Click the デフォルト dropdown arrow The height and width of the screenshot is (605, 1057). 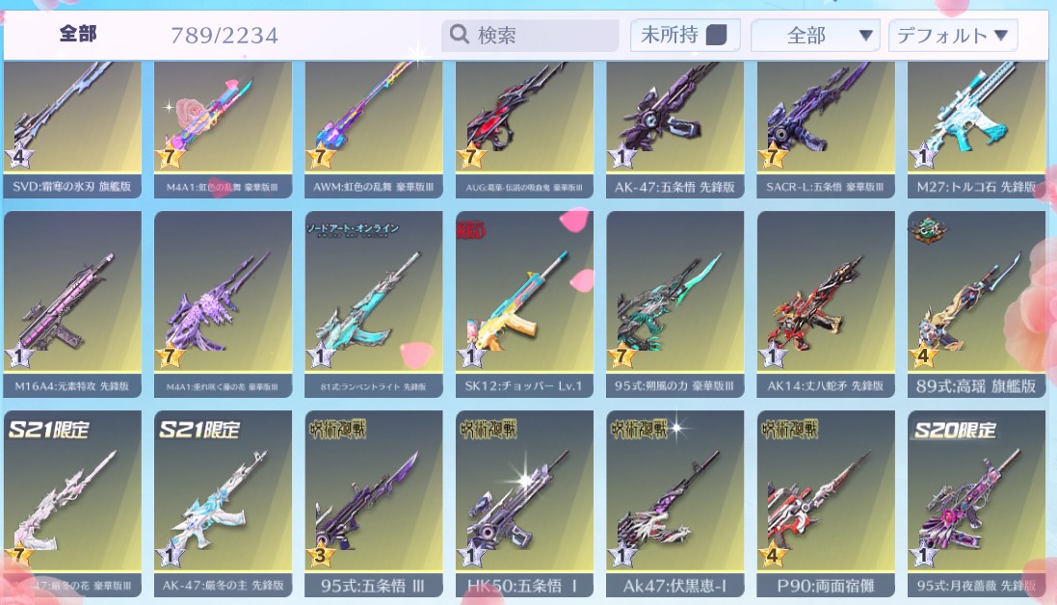click(x=1001, y=35)
